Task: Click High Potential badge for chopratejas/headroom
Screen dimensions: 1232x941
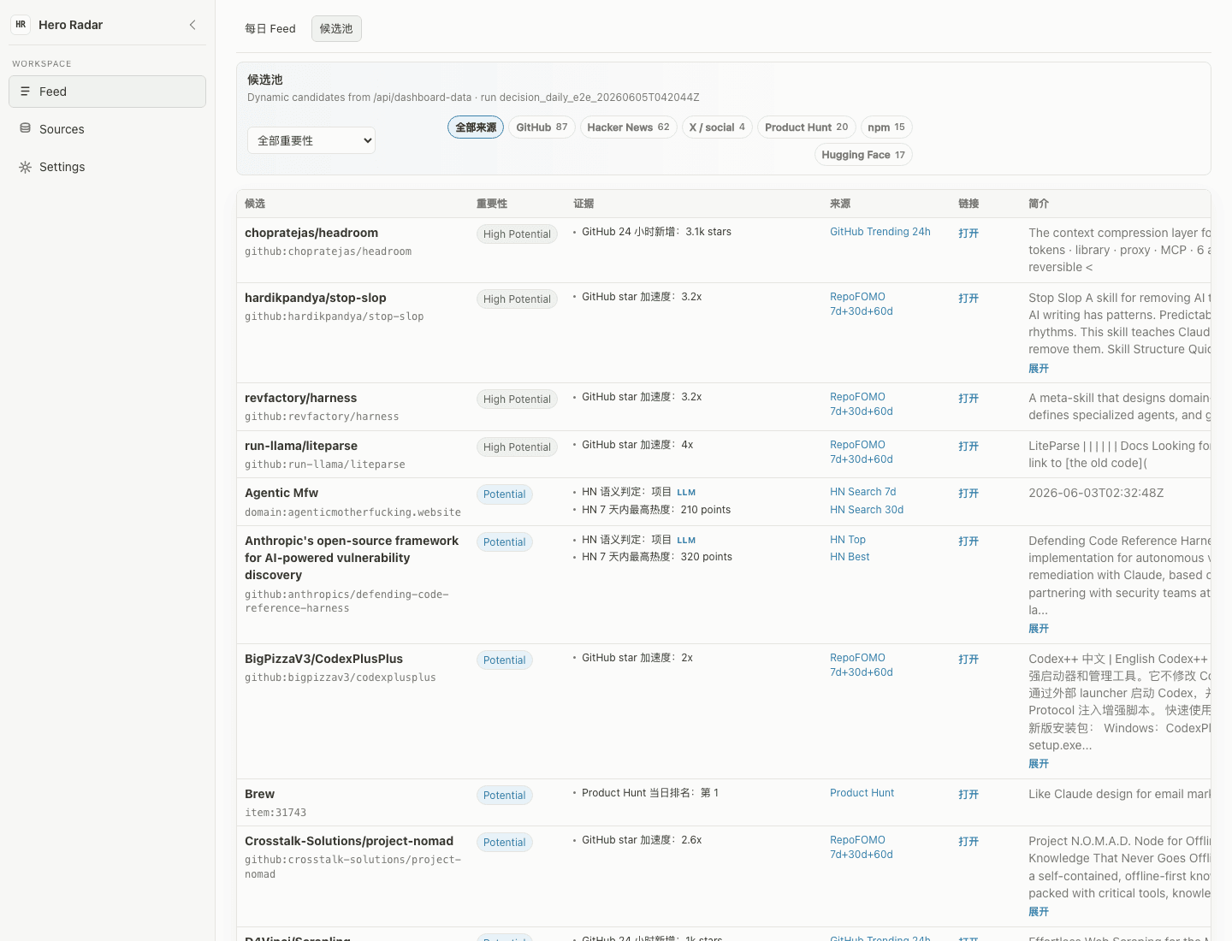Action: click(x=517, y=234)
